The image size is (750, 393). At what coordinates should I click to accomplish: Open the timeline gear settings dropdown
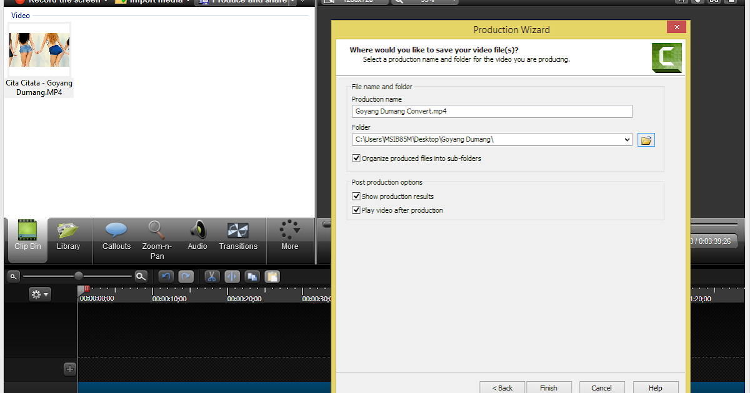(x=40, y=294)
